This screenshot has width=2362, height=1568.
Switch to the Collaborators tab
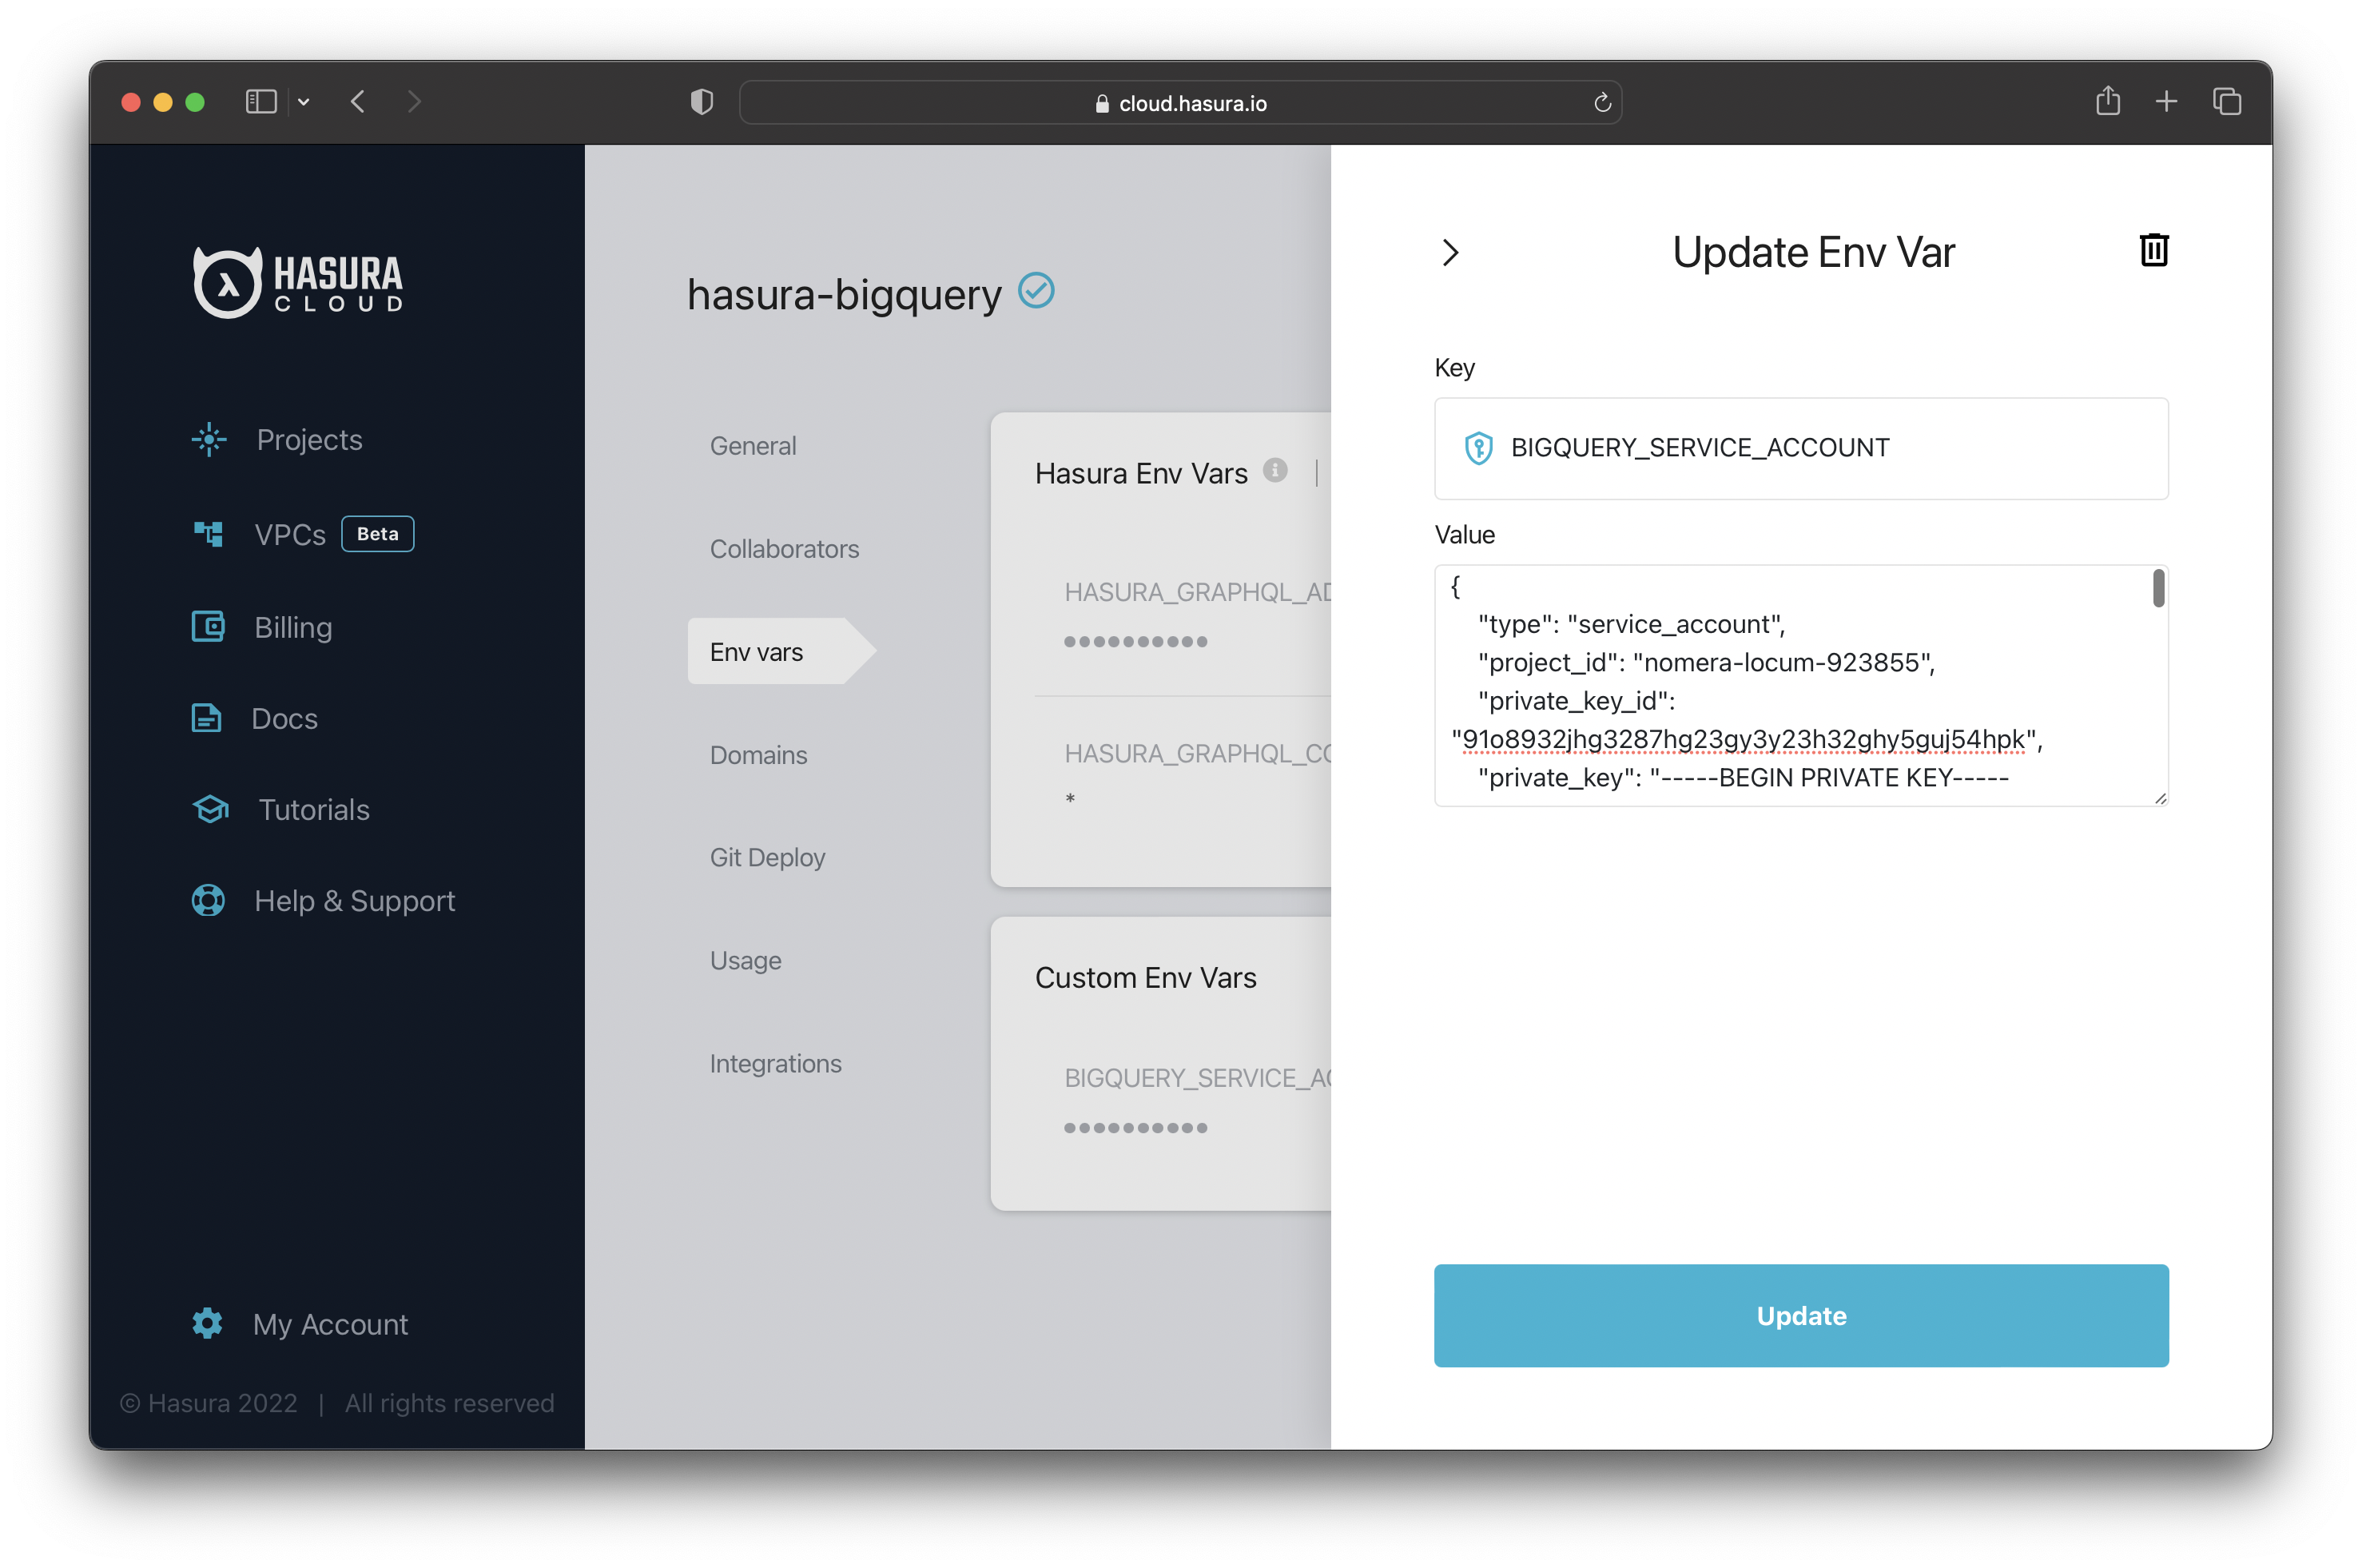pos(784,548)
